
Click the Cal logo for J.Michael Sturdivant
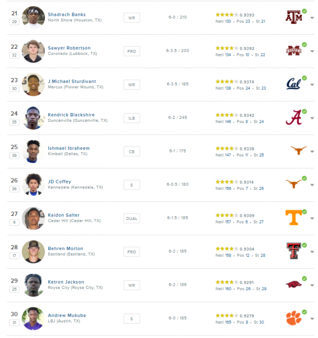click(294, 84)
